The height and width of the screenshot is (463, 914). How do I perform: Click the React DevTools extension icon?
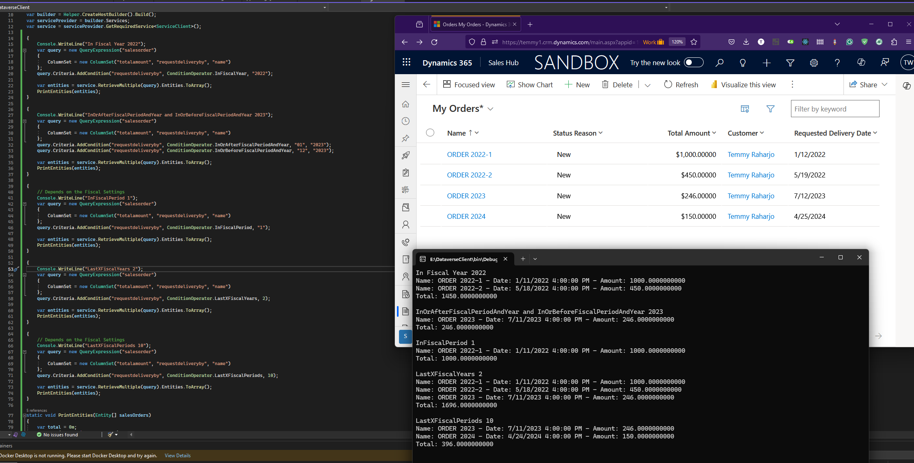(805, 42)
